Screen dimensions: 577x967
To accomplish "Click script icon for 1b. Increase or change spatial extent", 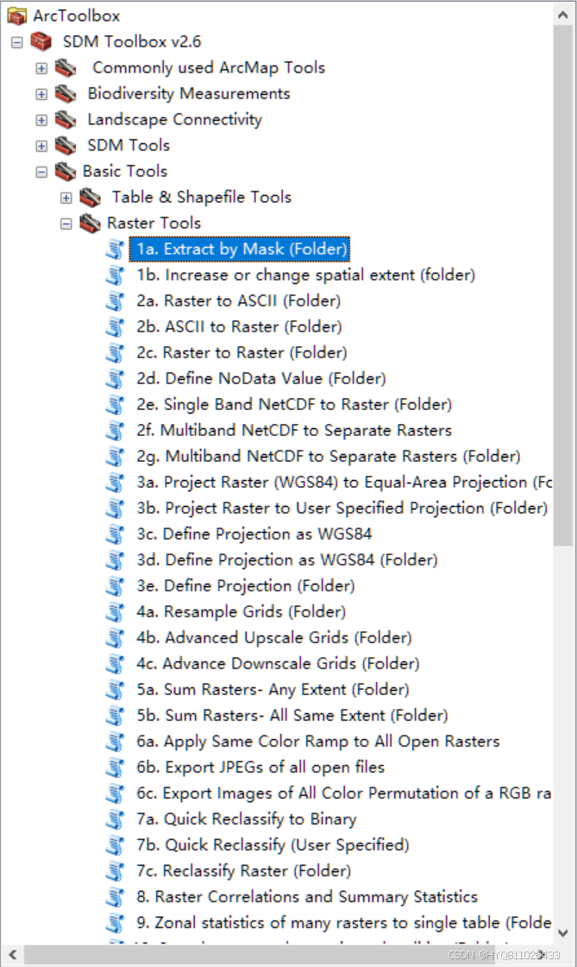I will [x=115, y=275].
